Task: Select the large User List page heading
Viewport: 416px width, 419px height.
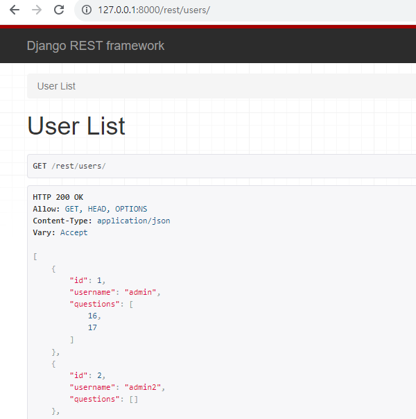Action: 76,126
